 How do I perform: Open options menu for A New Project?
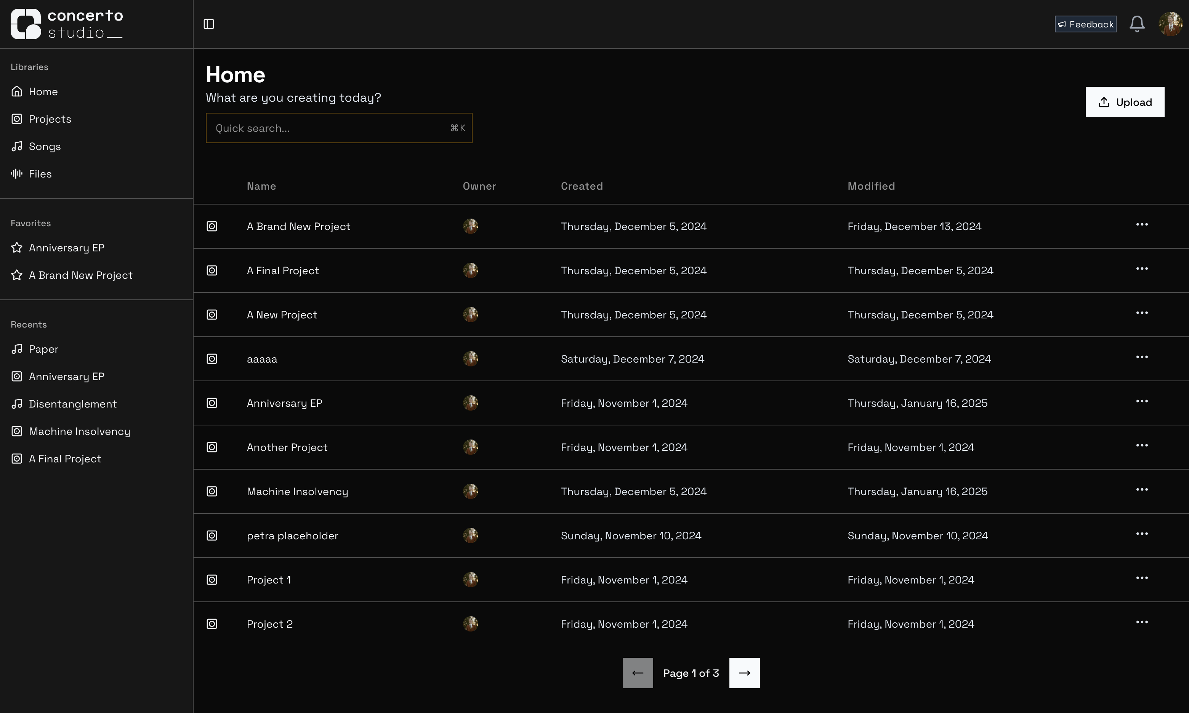coord(1142,313)
